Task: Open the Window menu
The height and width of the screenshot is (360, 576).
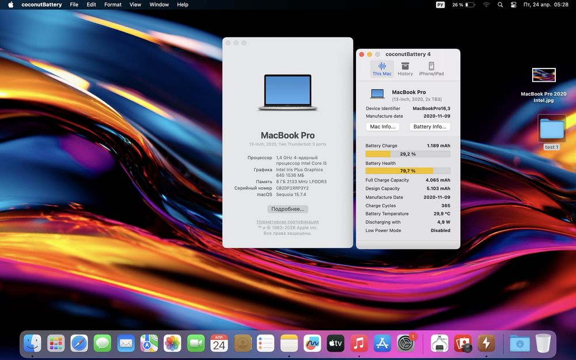Action: pos(159,5)
